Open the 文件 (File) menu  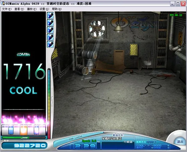tap(7, 9)
